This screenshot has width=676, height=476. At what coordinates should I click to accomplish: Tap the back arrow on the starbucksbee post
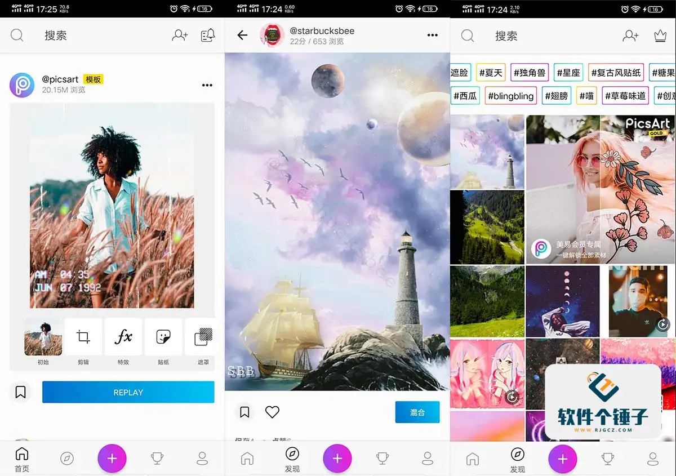242,35
